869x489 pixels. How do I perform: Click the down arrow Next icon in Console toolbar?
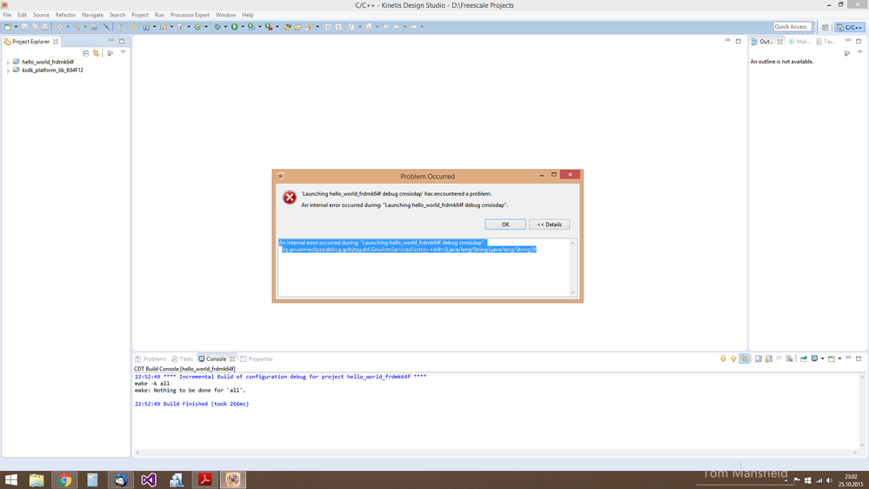[x=723, y=358]
